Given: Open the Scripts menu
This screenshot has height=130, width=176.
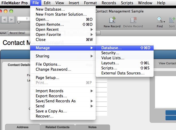Looking at the screenshot, I should 127,3.
